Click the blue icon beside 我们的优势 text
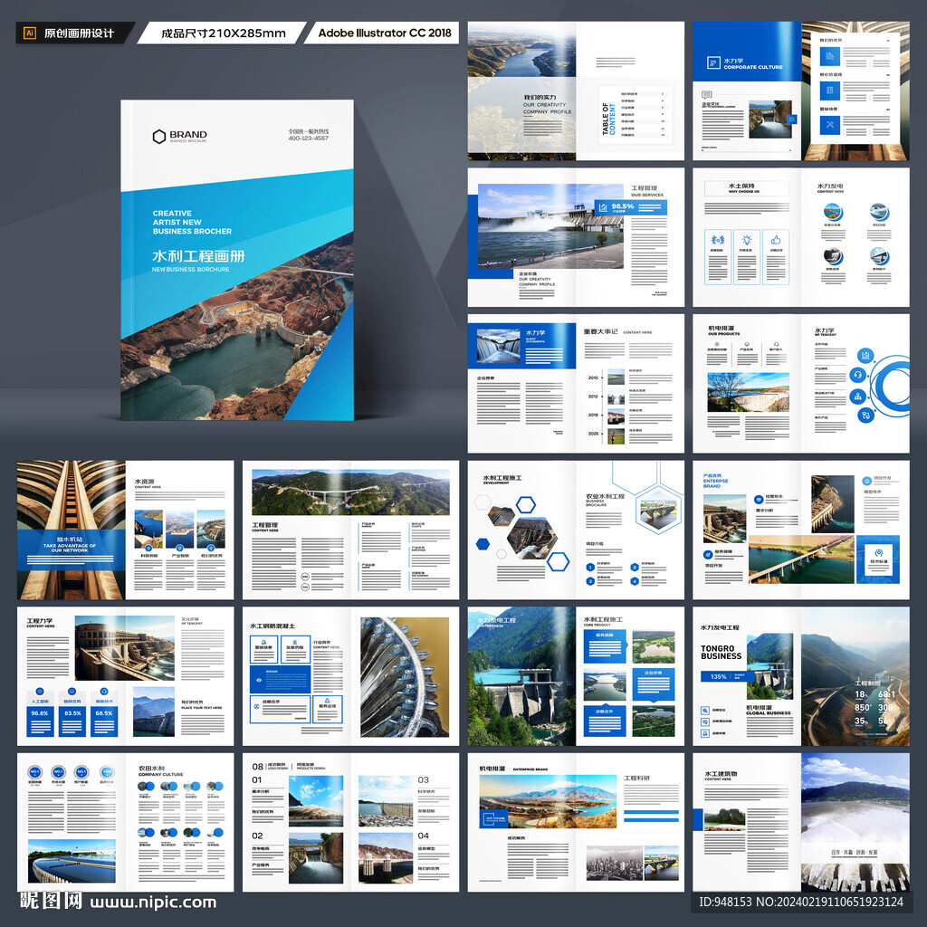This screenshot has width=927, height=927. (830, 57)
